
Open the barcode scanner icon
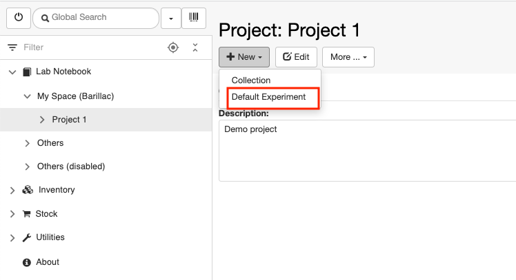[x=193, y=18]
